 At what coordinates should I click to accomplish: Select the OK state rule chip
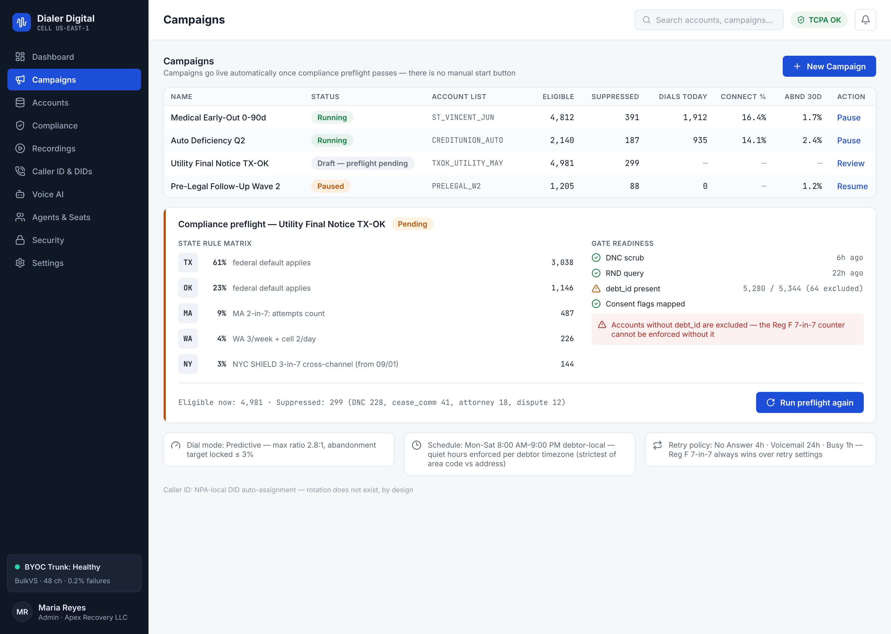[x=188, y=288]
